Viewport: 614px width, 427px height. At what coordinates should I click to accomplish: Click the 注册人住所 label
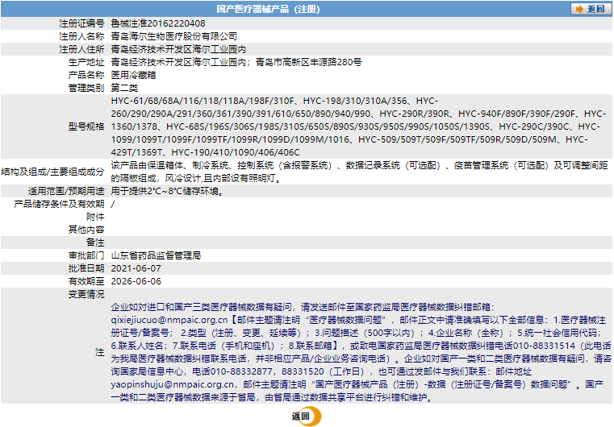point(81,49)
